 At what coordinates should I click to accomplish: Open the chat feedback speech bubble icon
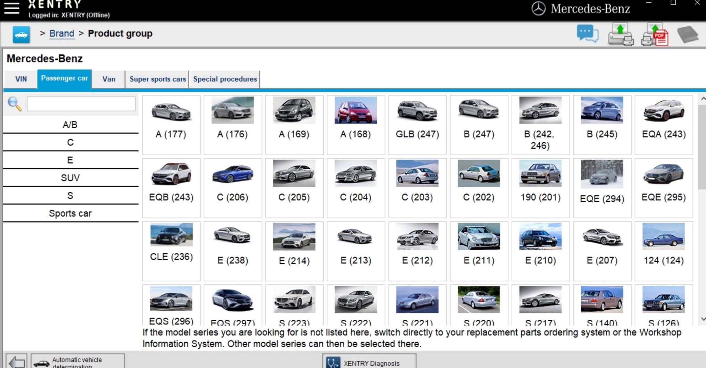pyautogui.click(x=587, y=34)
